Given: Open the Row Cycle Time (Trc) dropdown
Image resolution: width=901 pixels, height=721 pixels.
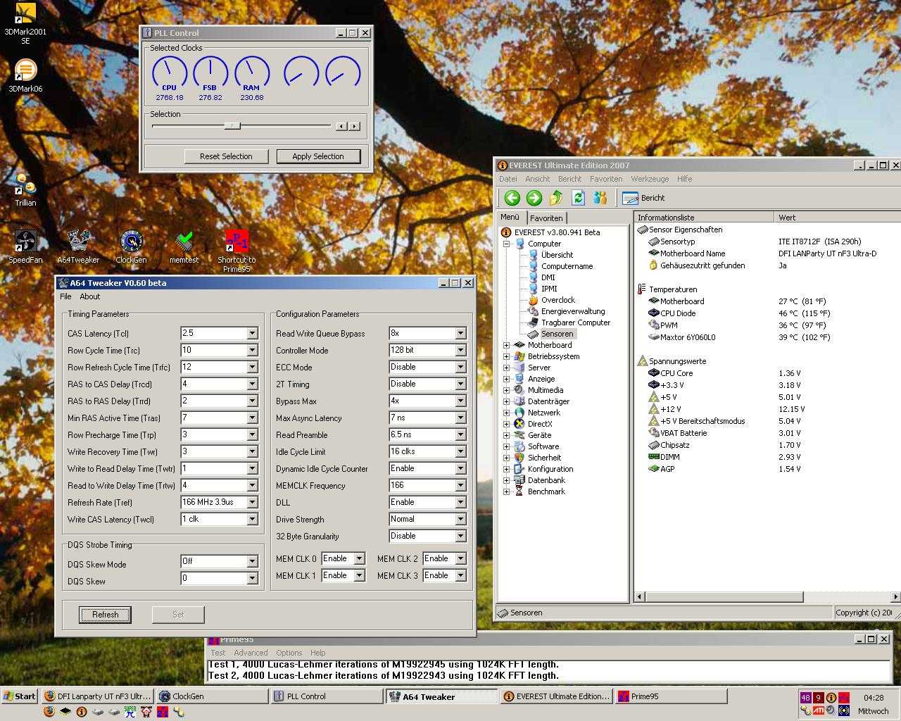Looking at the screenshot, I should [252, 350].
